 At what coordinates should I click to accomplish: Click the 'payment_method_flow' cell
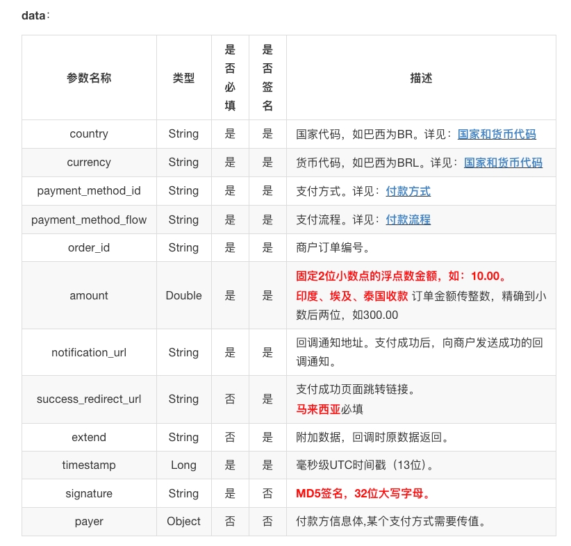tap(89, 220)
